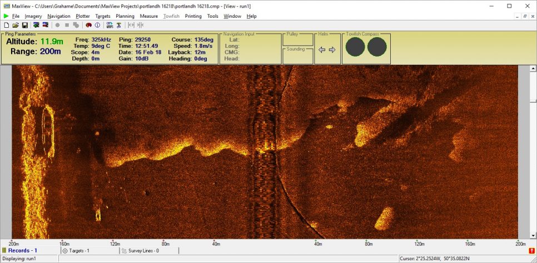Open the Imagery menu
This screenshot has height=263, width=537.
pos(33,16)
